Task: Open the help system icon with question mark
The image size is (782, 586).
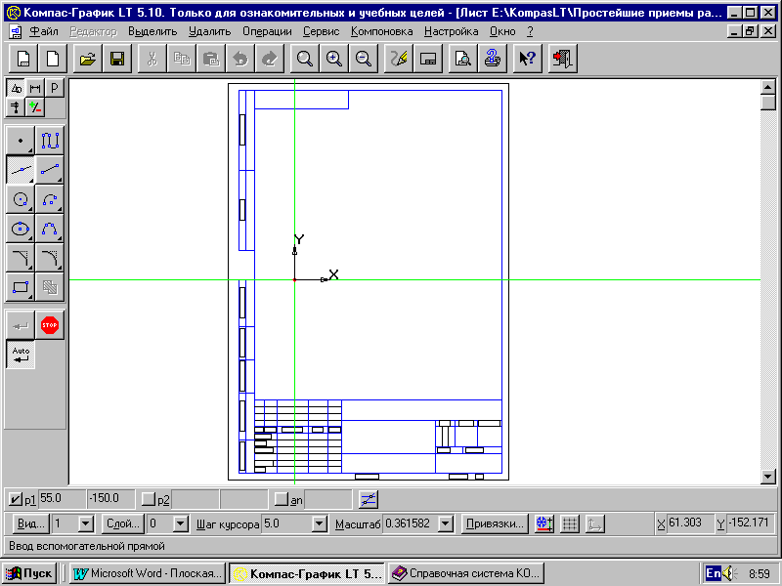Action: 493,59
